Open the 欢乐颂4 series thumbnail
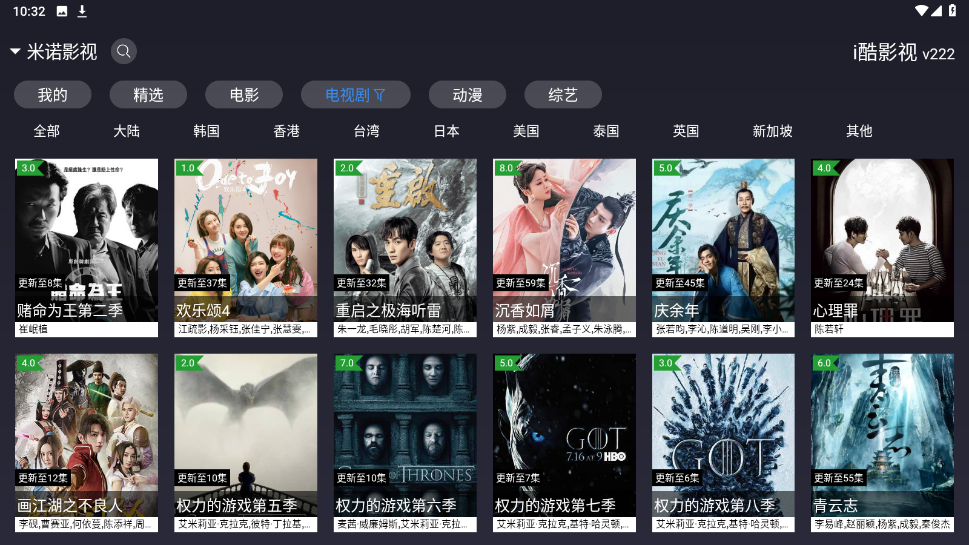Viewport: 969px width, 545px height. tap(246, 248)
